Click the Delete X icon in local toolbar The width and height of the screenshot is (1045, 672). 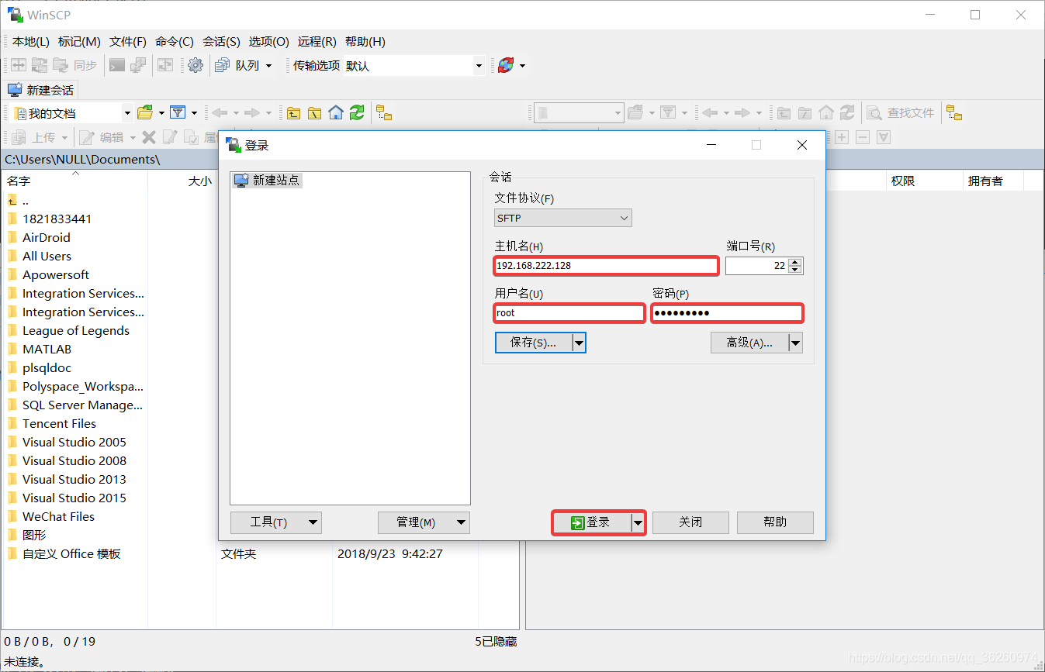(x=149, y=137)
